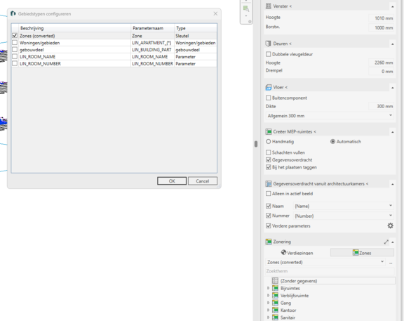Enable the Woningen/gebieden checkbox
The height and width of the screenshot is (321, 404).
[15, 43]
